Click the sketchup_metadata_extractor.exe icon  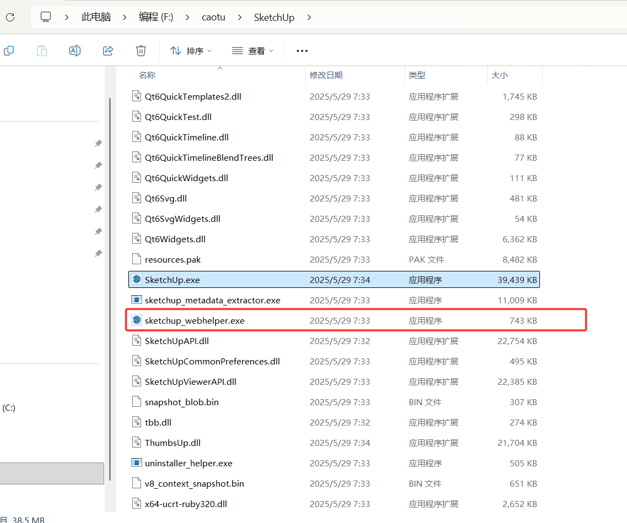click(137, 299)
